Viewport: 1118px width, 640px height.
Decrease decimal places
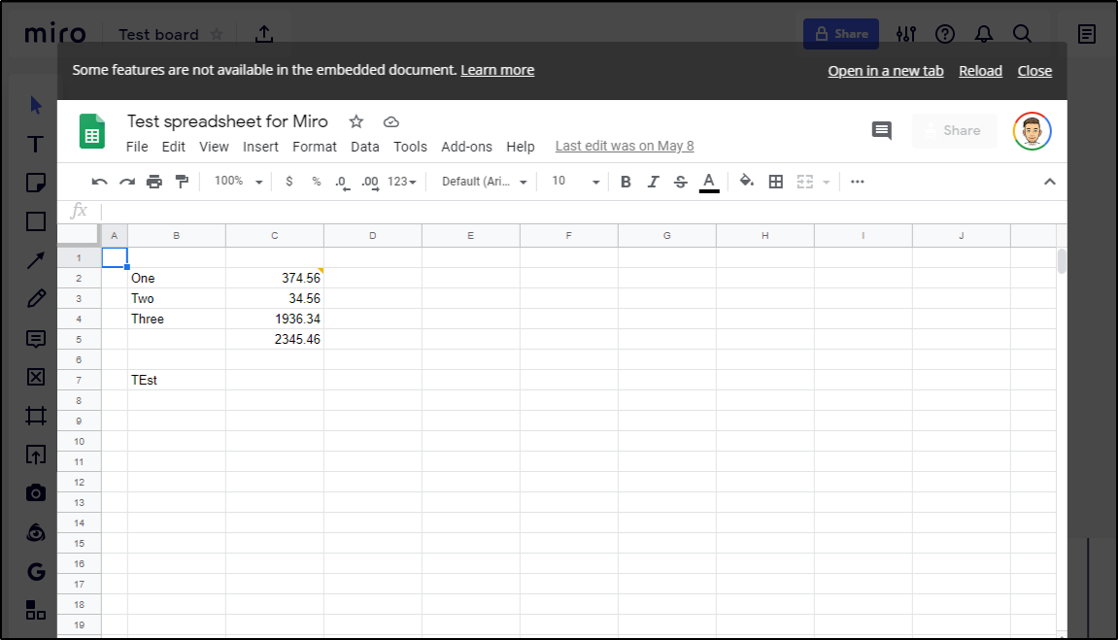(x=342, y=183)
